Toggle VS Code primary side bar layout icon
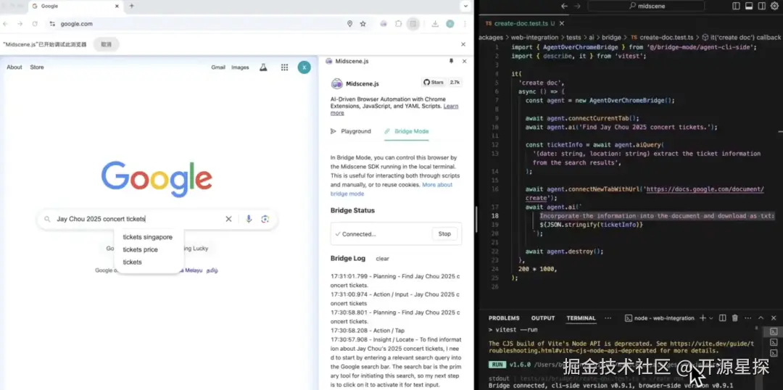Screen dimensions: 783x390 click(736, 6)
